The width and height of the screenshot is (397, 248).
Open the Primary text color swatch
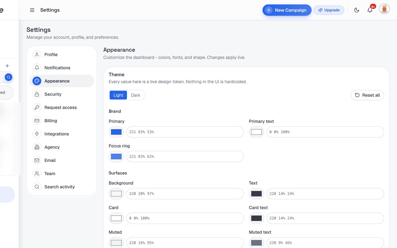coord(256,132)
